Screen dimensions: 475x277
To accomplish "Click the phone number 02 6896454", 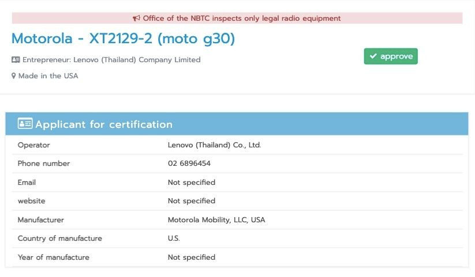I will pyautogui.click(x=189, y=164).
